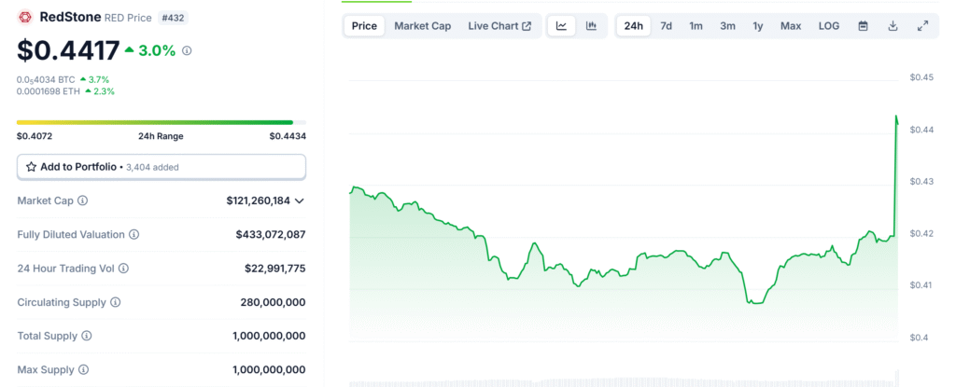Open the Live Chart link
956x387 pixels.
499,26
